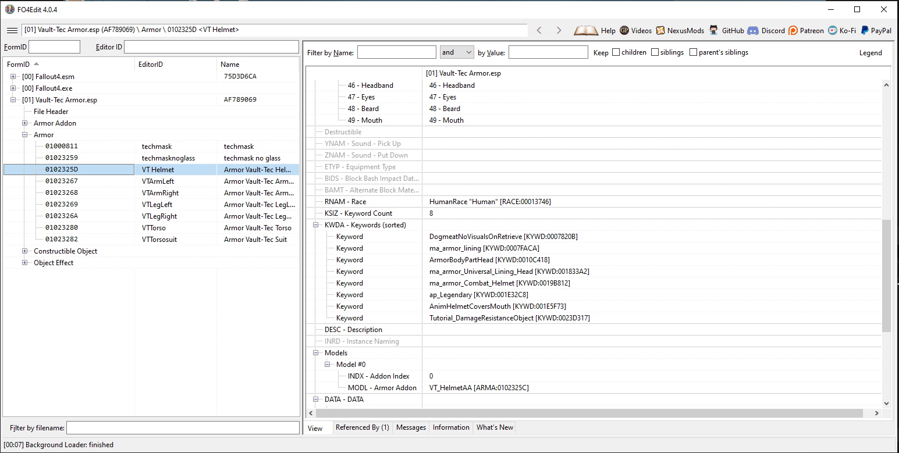Switch to the View tab
The image size is (899, 453).
318,428
